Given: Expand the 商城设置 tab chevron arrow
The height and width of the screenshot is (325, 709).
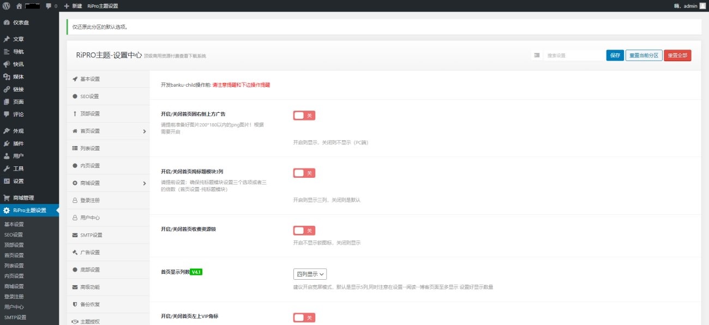Looking at the screenshot, I should (x=145, y=183).
